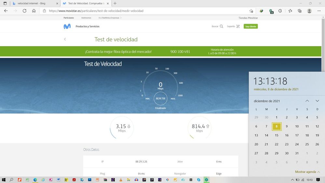
Task: Click the back arrow beside Test de velocidad
Action: pos(65,39)
